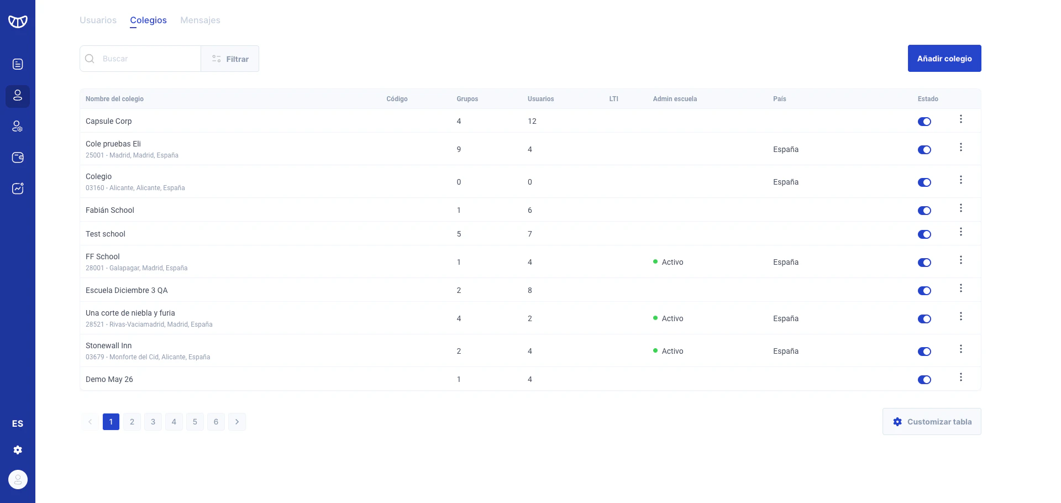This screenshot has width=1061, height=503.
Task: Click the search magnifier icon
Action: 90,59
